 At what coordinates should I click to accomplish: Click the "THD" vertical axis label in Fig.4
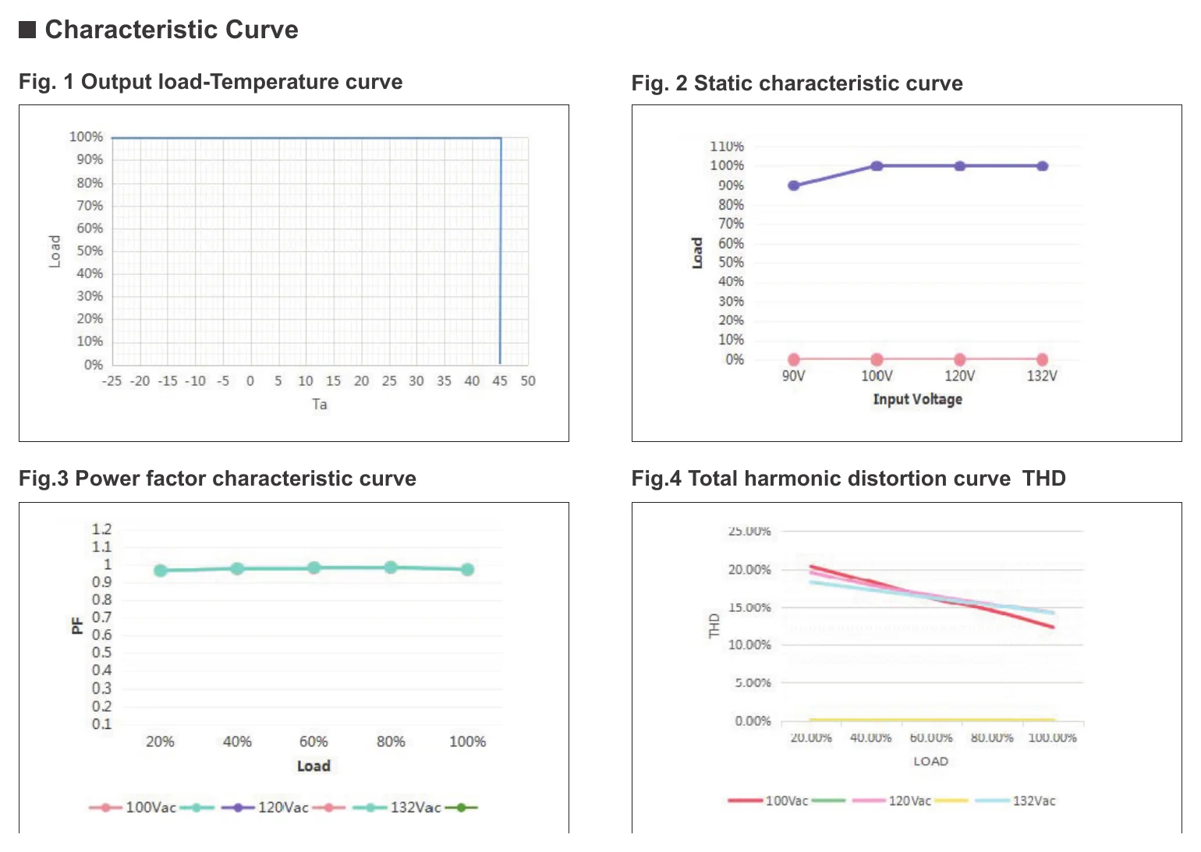point(714,625)
